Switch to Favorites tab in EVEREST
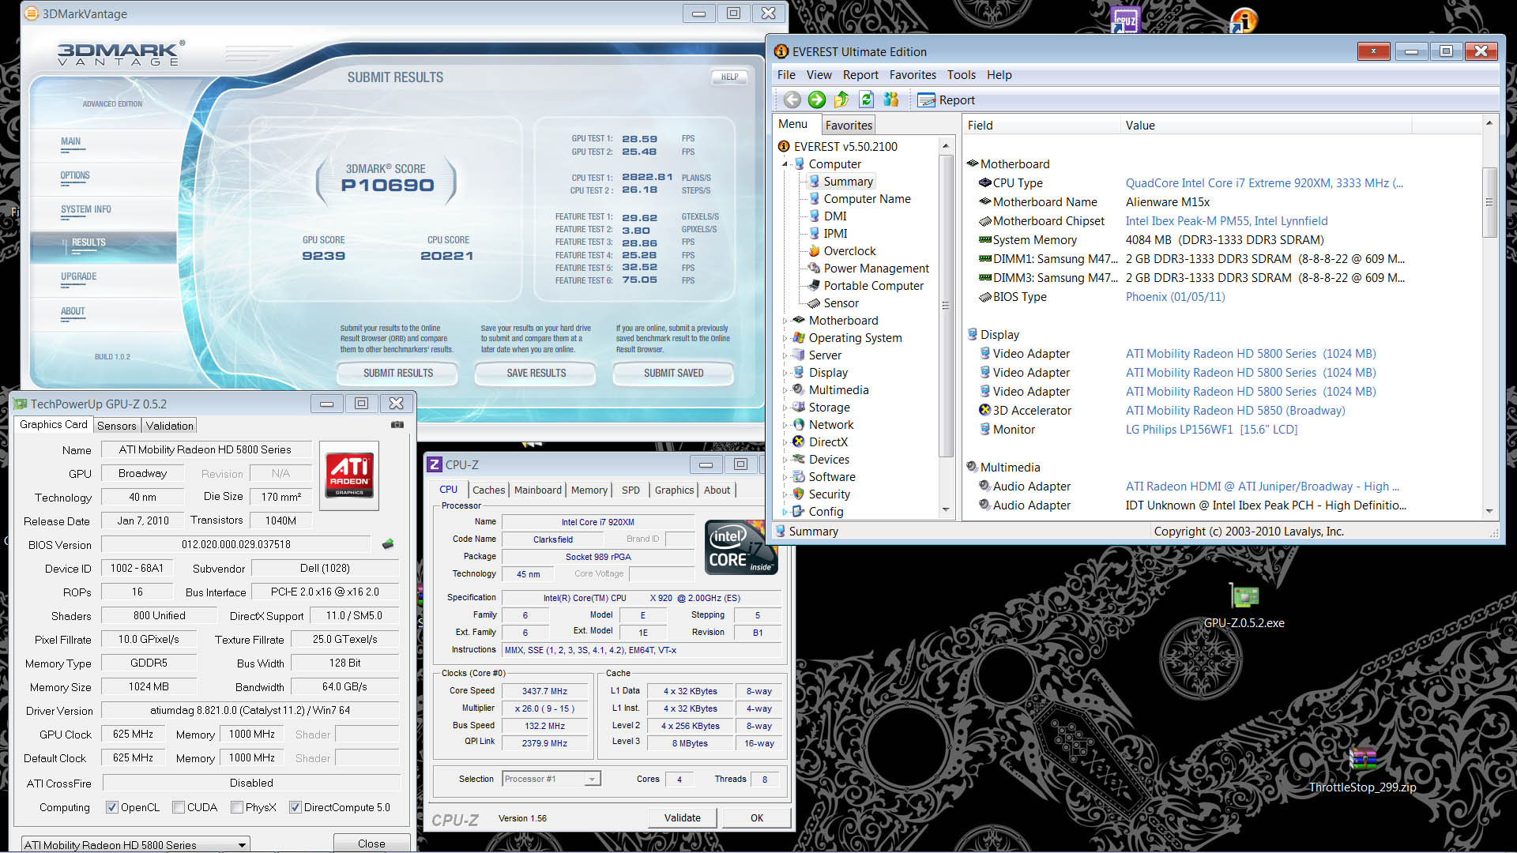Screen dimensions: 1517x853 849,125
